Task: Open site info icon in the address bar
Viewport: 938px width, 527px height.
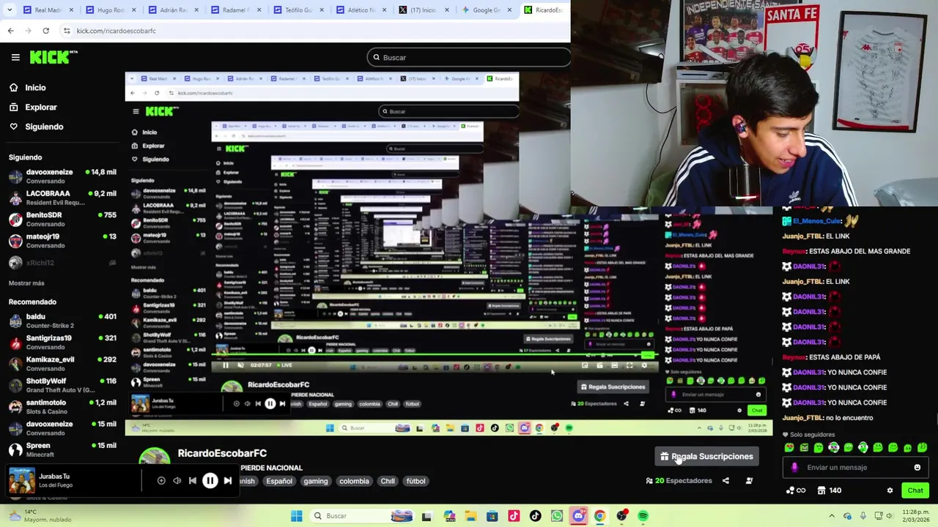Action: tap(67, 31)
